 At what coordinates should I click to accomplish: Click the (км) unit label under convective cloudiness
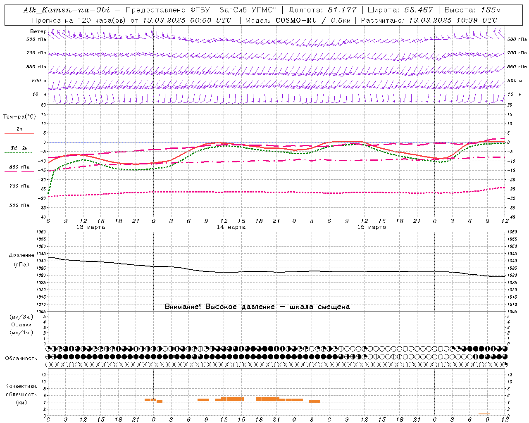[21, 402]
